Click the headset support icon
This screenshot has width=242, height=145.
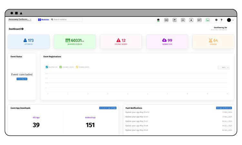point(183,20)
